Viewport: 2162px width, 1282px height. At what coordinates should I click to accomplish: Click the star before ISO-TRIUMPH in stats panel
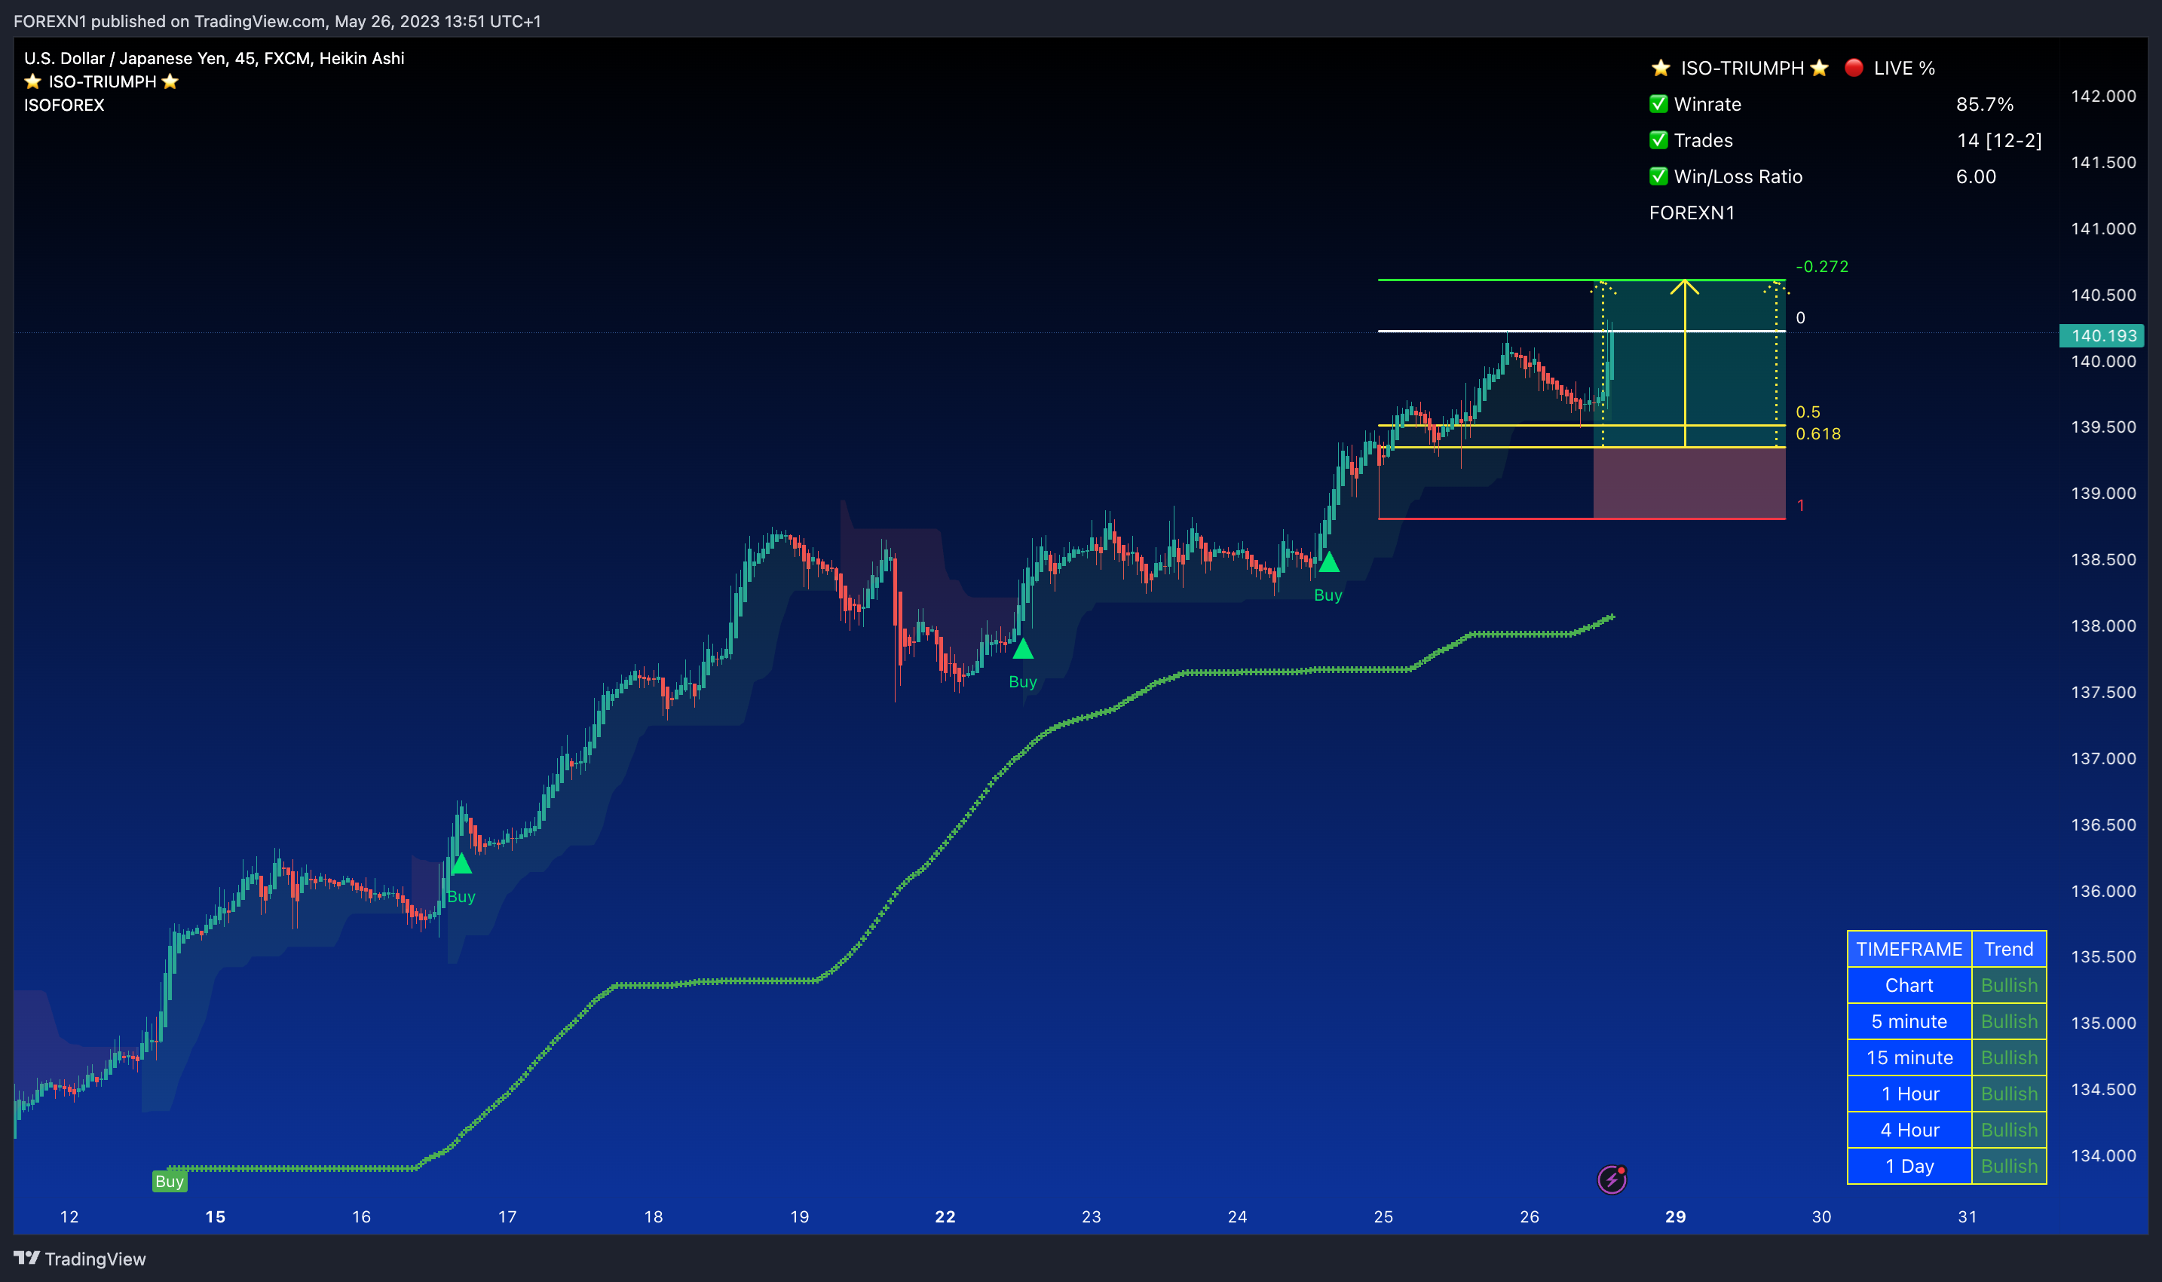pyautogui.click(x=1660, y=69)
